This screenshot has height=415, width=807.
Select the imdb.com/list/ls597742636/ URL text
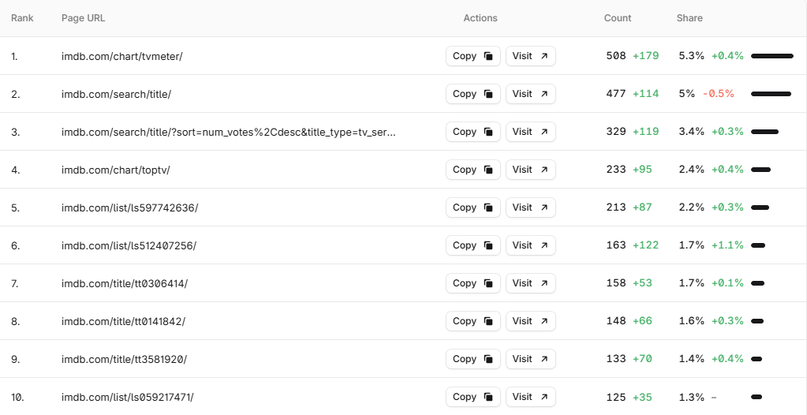[x=129, y=207]
